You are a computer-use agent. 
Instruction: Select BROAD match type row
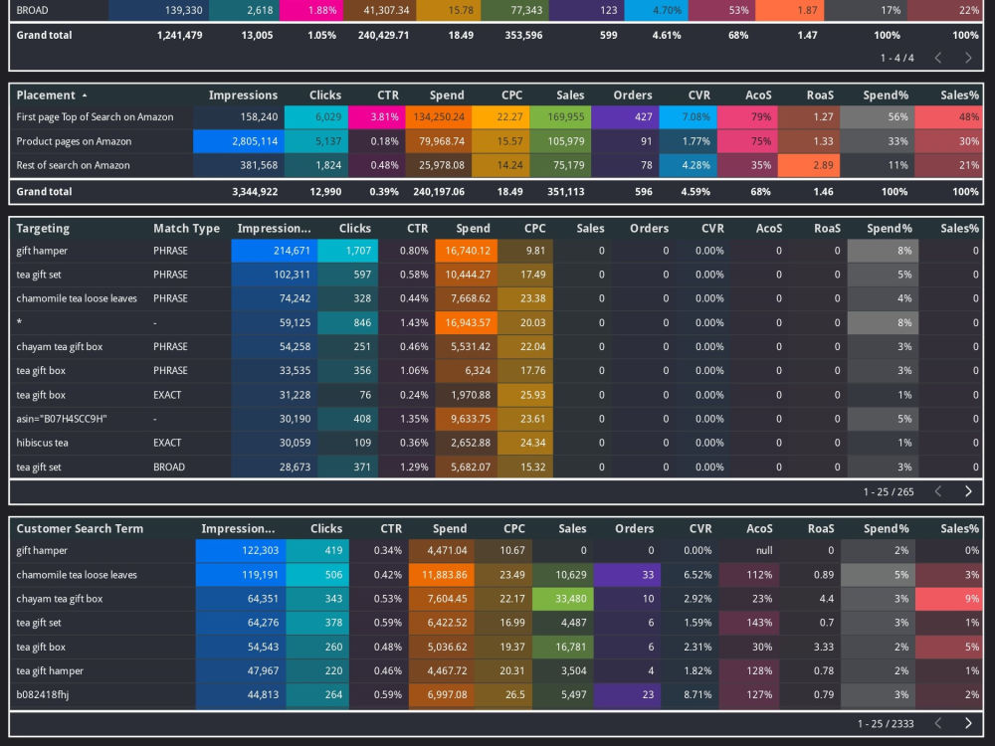pos(497,10)
